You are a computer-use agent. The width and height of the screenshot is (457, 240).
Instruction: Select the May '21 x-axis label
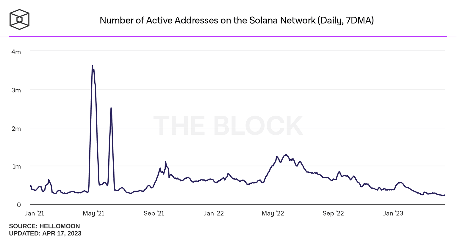click(93, 213)
